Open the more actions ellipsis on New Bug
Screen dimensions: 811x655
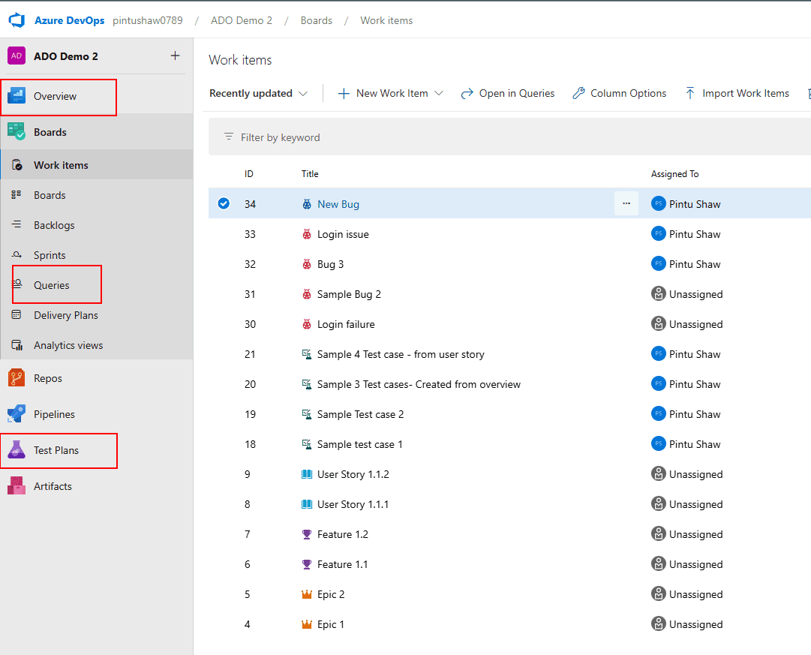click(x=626, y=203)
